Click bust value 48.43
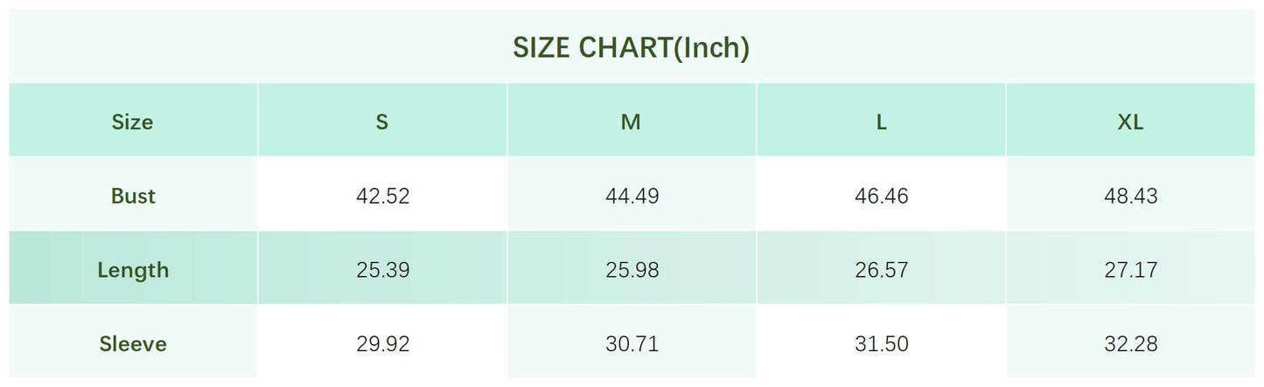The image size is (1264, 387). point(1130,196)
